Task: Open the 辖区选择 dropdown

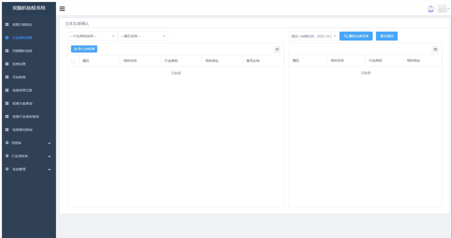Action: [143, 36]
